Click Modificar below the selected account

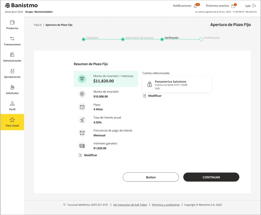point(155,96)
